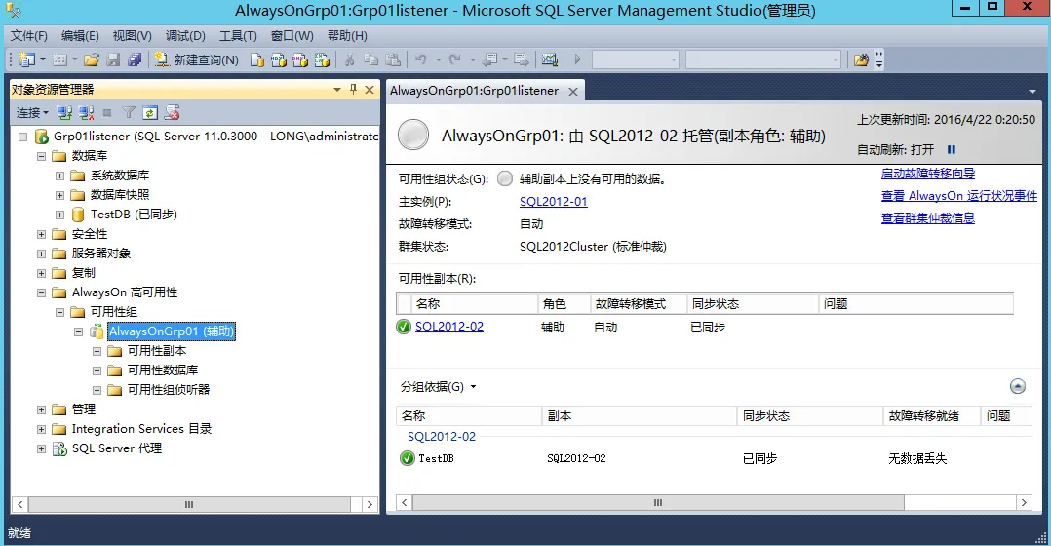1051x546 pixels.
Task: Click the Copy icon in toolbar
Action: tap(371, 59)
